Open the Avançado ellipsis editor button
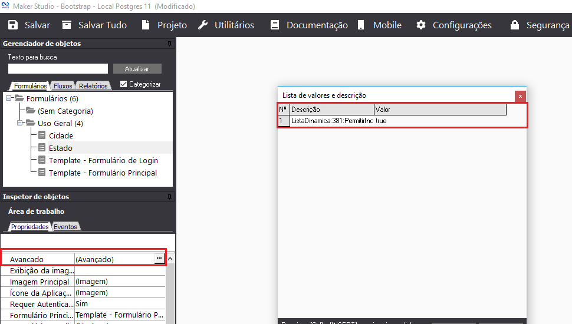572x324 pixels. click(x=159, y=259)
